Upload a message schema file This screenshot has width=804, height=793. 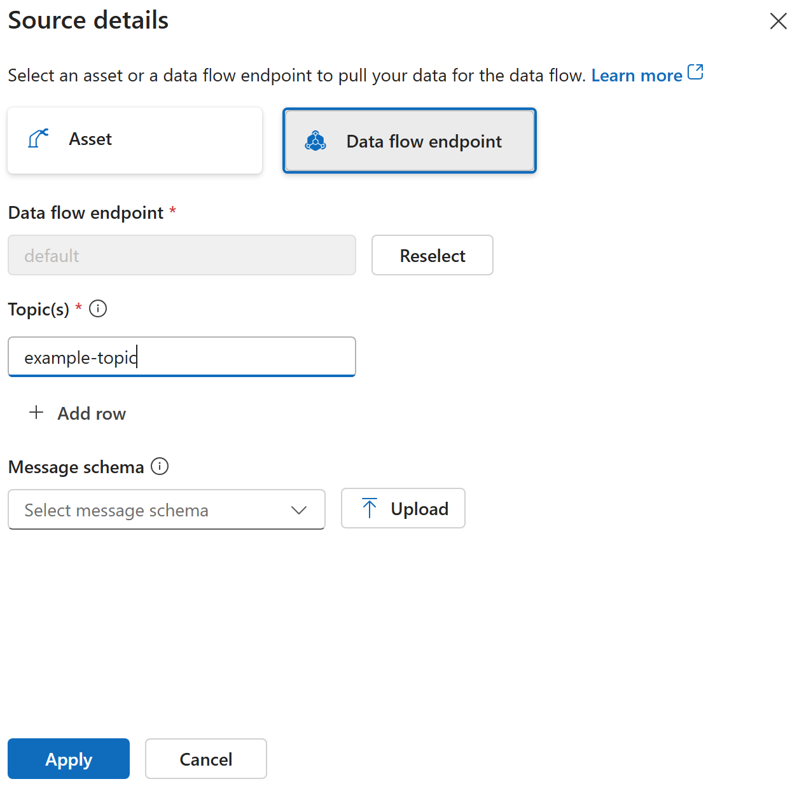[403, 508]
